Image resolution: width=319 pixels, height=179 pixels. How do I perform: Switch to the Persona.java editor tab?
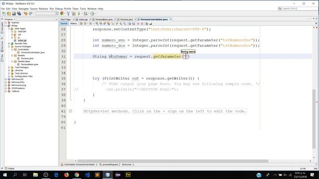click(x=126, y=19)
